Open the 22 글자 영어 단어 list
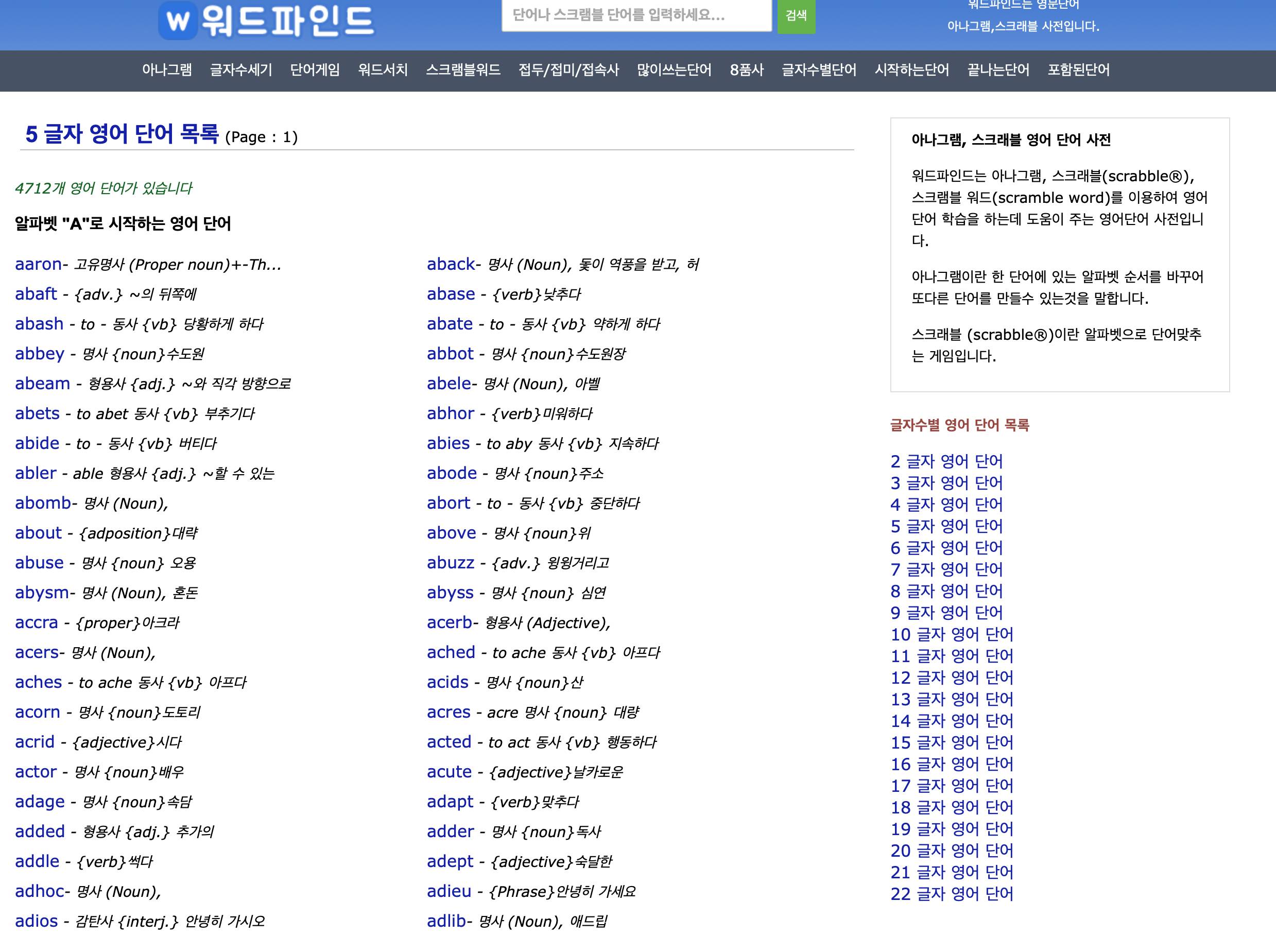The image size is (1276, 936). pyautogui.click(x=951, y=893)
